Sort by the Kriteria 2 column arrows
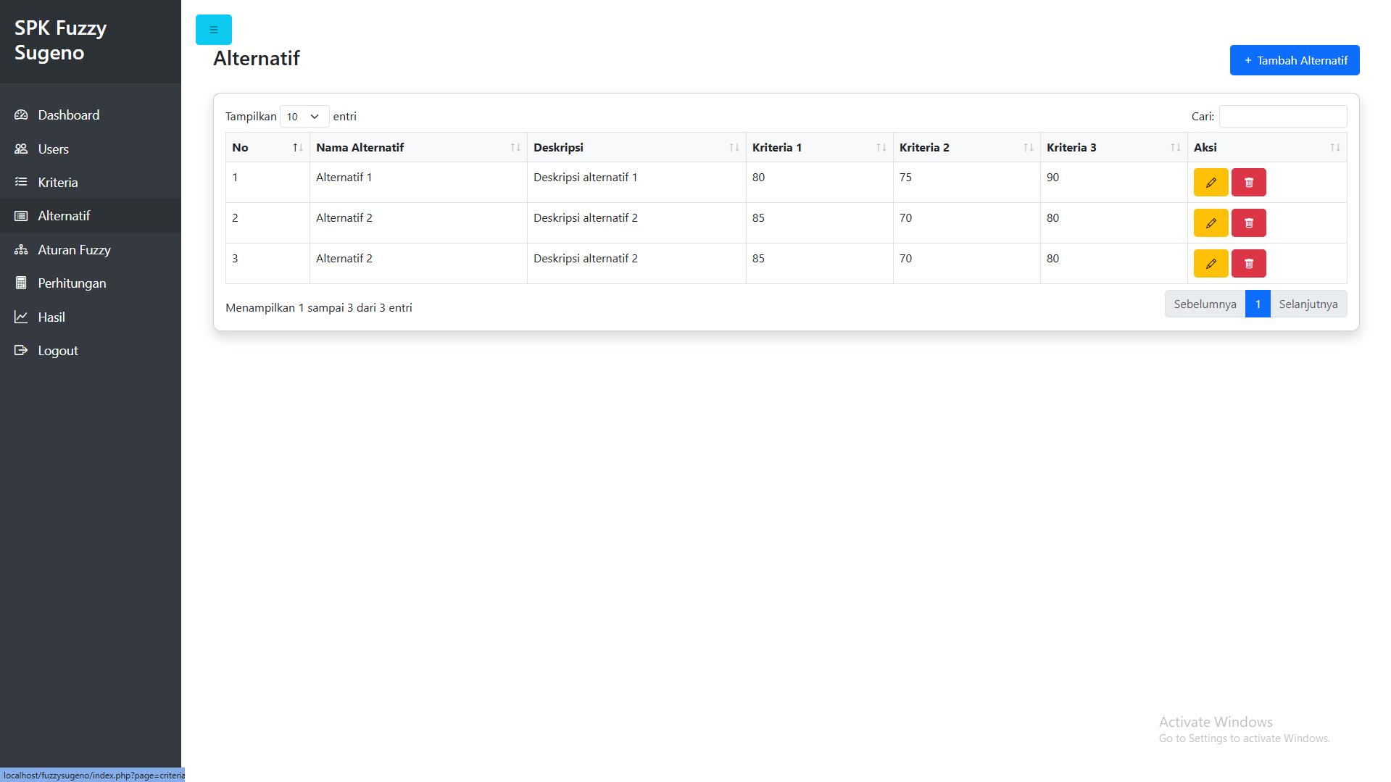This screenshot has height=782, width=1391. click(1029, 148)
